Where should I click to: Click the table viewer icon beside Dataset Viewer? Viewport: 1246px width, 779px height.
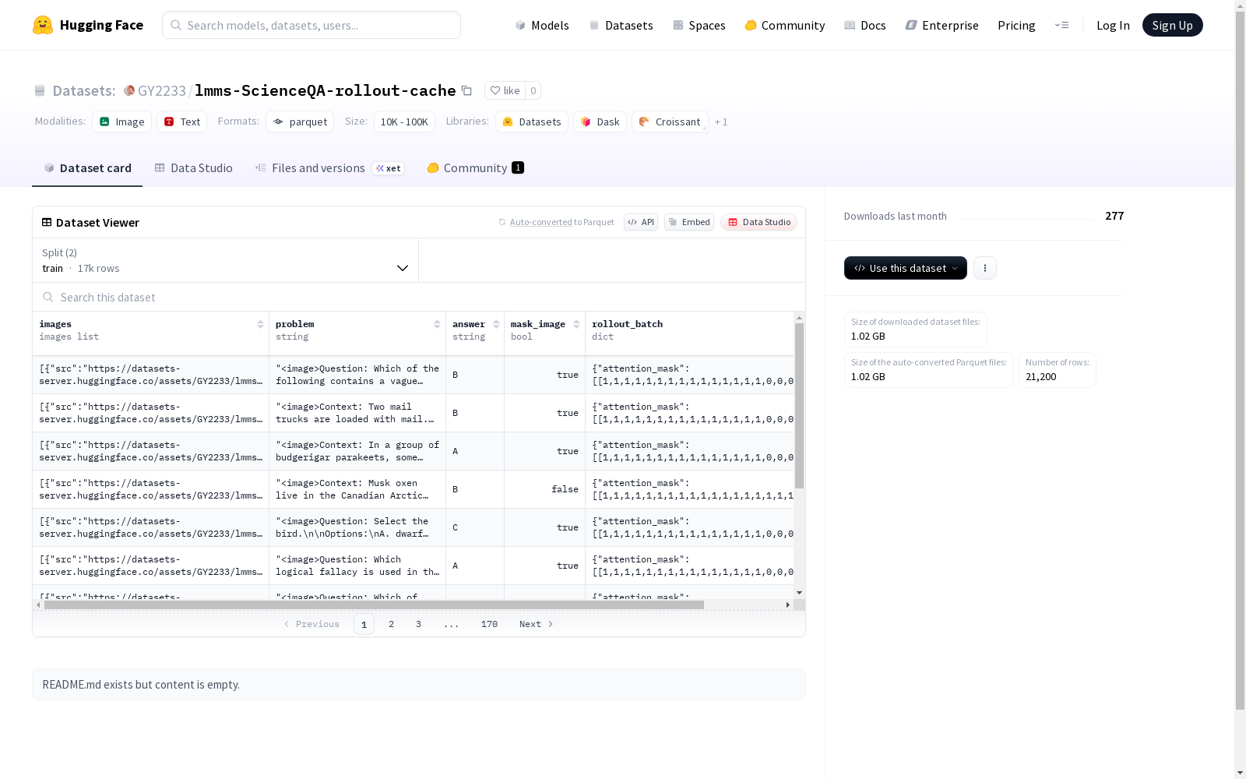tap(47, 222)
